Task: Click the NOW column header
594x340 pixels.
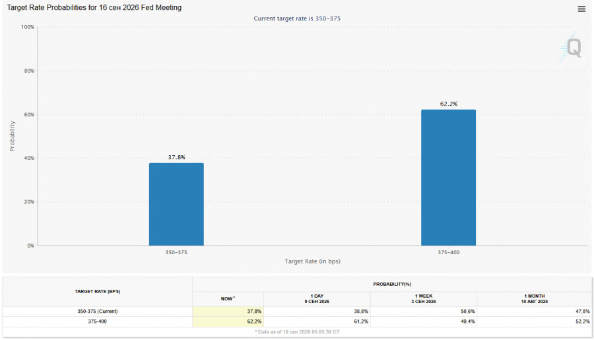Action: [x=228, y=298]
